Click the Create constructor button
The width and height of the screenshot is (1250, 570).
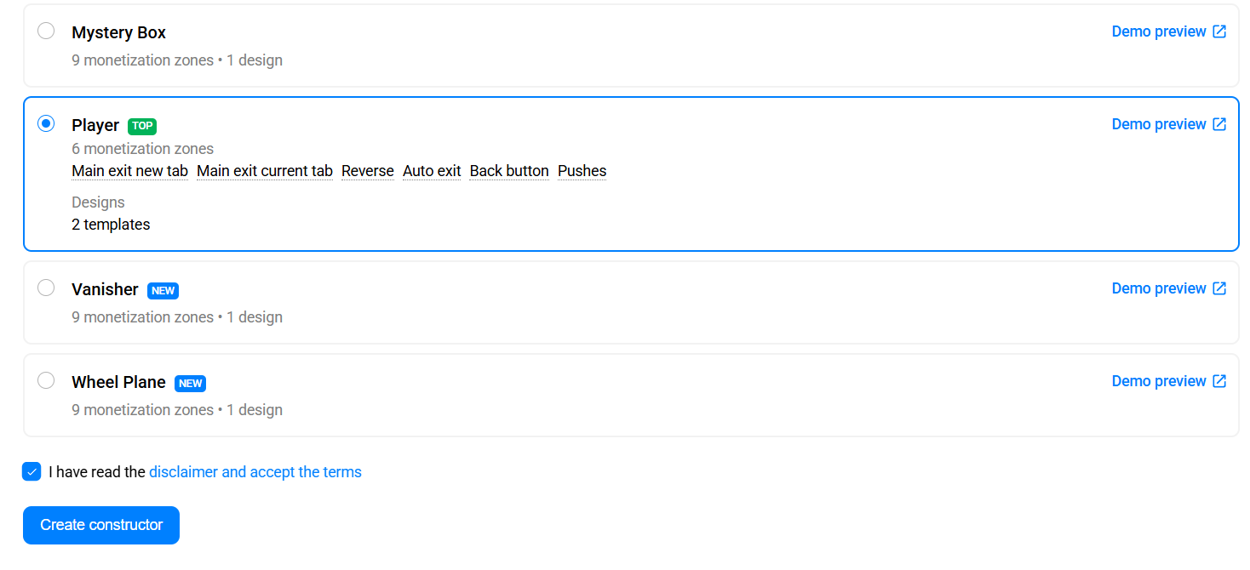coord(101,525)
